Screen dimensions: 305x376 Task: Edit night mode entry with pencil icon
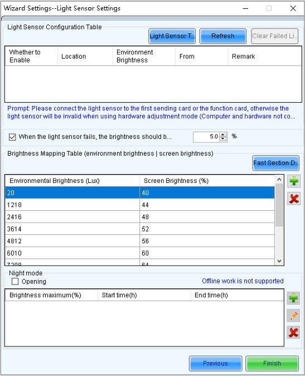[293, 315]
